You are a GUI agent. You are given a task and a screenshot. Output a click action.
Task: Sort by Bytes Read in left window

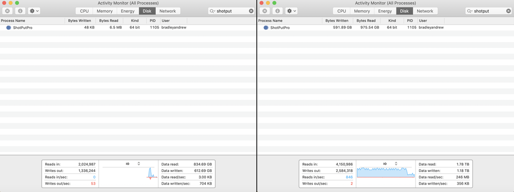[109, 21]
